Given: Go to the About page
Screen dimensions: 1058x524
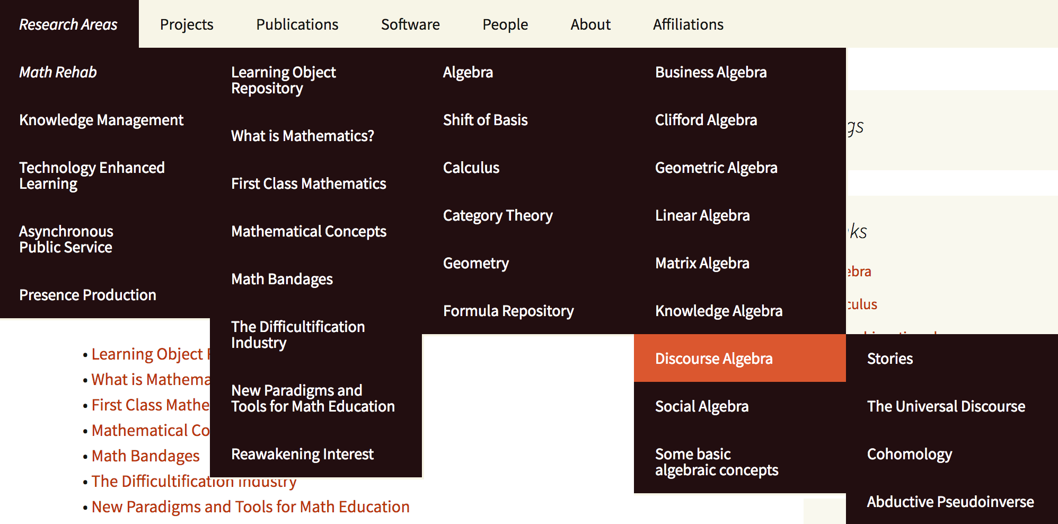Looking at the screenshot, I should [x=590, y=24].
